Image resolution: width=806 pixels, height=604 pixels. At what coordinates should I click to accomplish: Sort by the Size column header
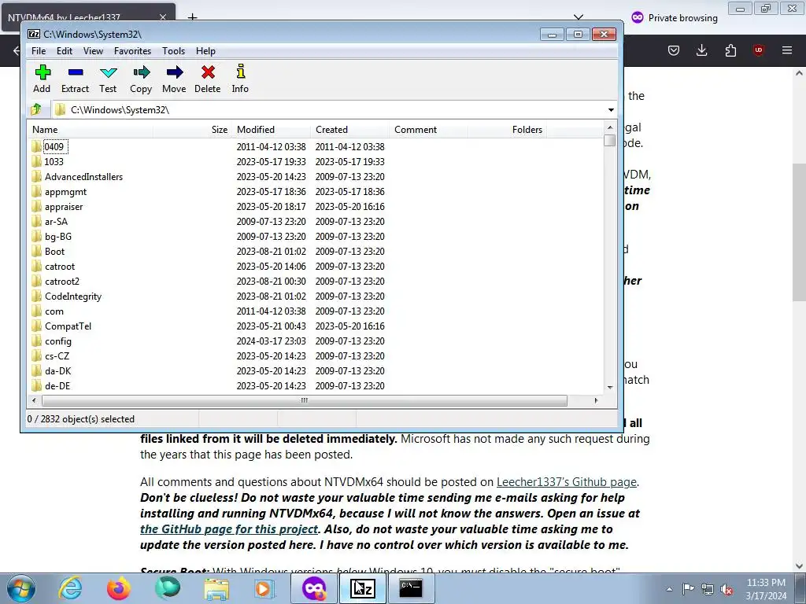pos(192,130)
